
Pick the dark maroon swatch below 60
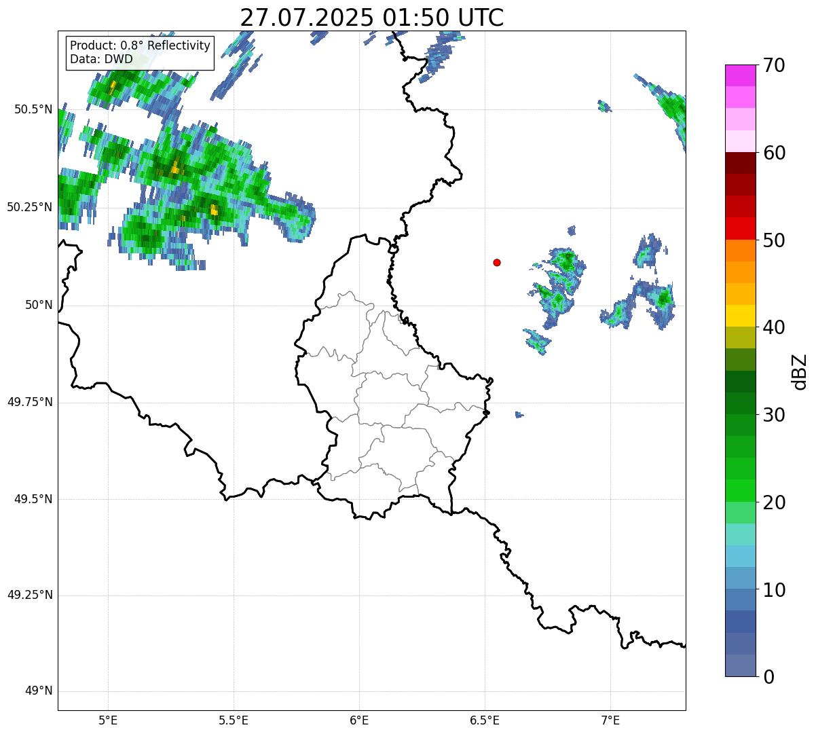[x=741, y=163]
